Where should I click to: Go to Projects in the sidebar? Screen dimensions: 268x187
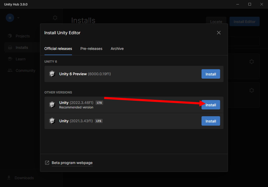click(x=23, y=36)
